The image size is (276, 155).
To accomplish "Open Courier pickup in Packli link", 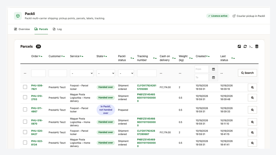I will point(249,16).
